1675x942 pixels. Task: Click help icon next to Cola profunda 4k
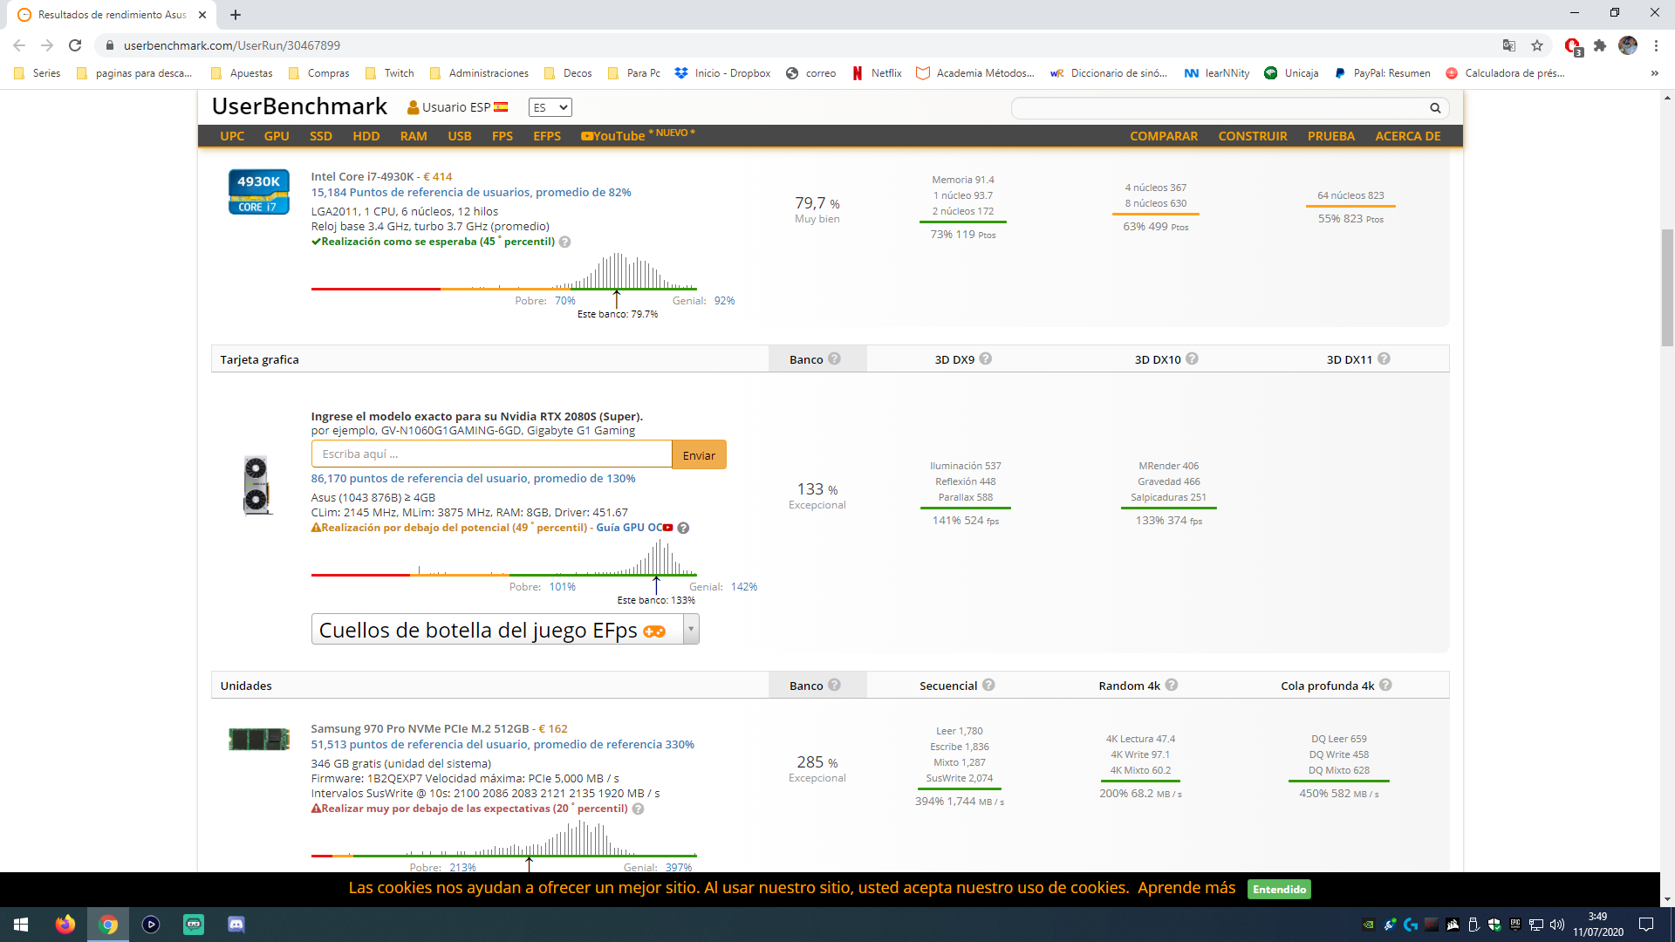pyautogui.click(x=1385, y=685)
